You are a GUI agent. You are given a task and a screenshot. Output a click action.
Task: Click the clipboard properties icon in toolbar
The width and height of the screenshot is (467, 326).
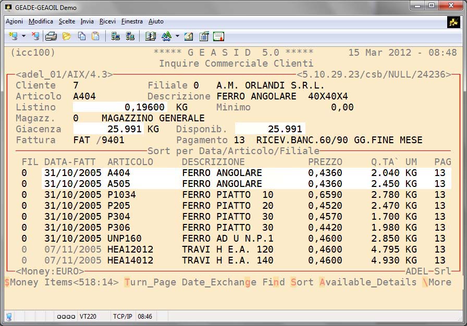pos(204,36)
